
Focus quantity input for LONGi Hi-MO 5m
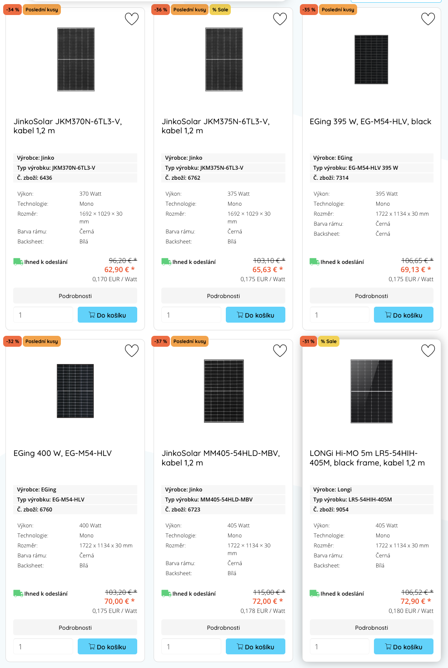339,647
